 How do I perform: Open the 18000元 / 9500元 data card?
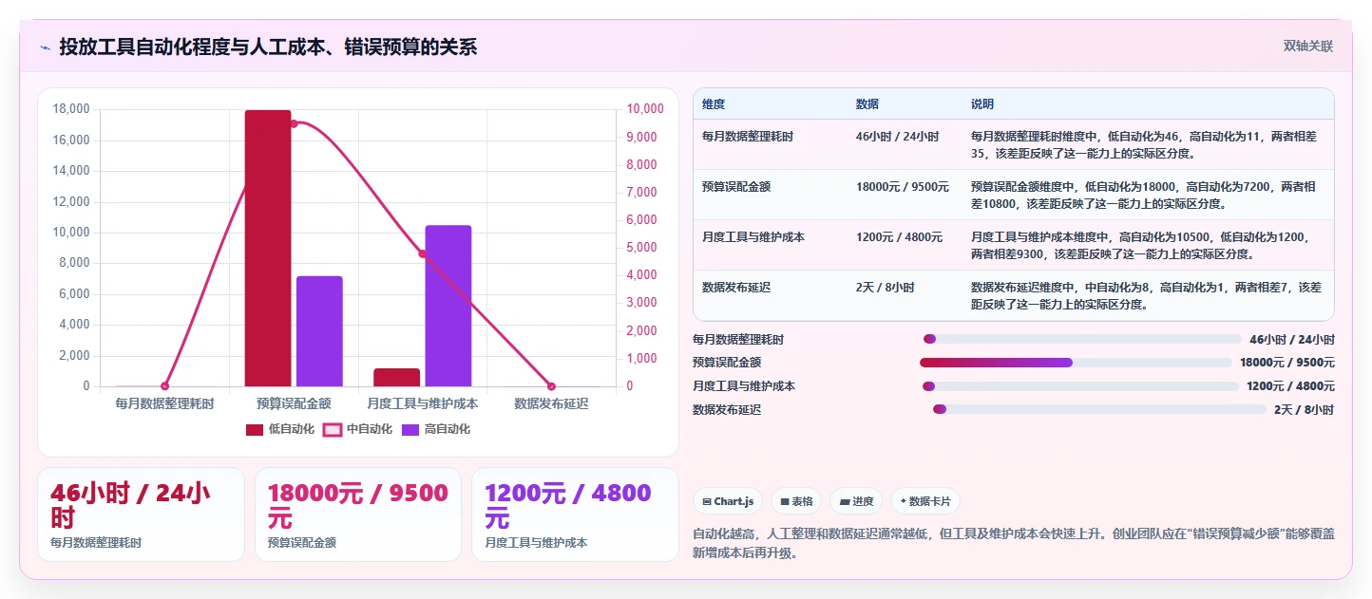point(358,515)
